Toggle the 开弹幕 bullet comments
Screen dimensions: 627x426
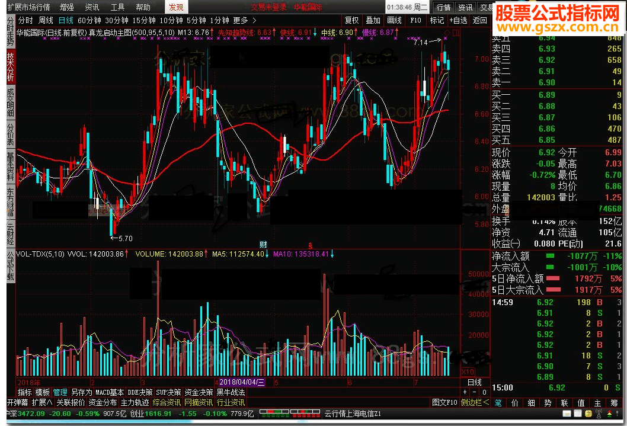point(18,402)
